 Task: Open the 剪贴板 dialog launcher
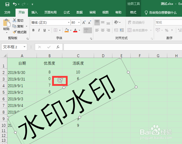pyautogui.click(x=28, y=39)
